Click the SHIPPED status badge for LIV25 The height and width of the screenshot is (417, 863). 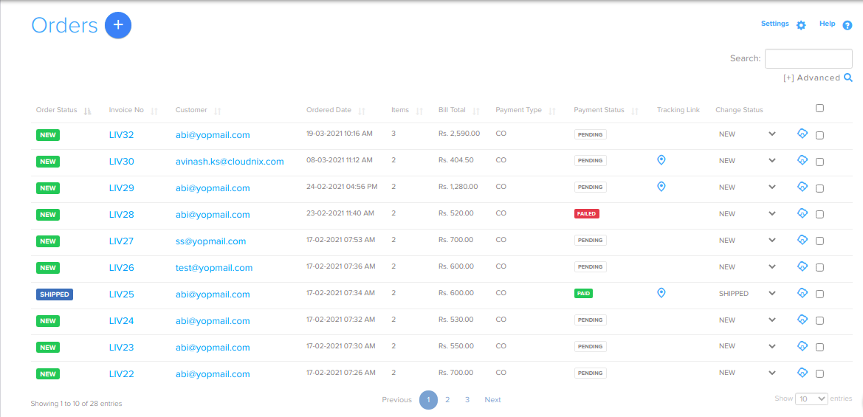[x=55, y=294]
